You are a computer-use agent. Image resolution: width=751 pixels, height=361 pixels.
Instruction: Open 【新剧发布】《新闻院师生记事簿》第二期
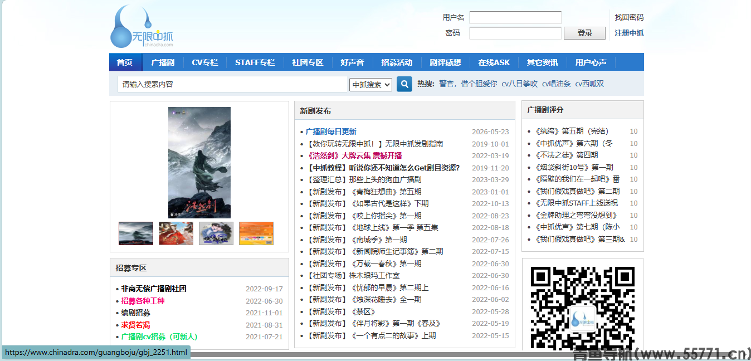pos(374,252)
